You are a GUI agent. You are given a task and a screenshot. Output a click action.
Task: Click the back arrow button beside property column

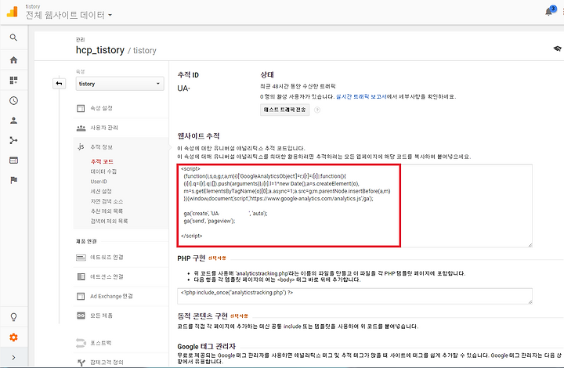(x=59, y=84)
